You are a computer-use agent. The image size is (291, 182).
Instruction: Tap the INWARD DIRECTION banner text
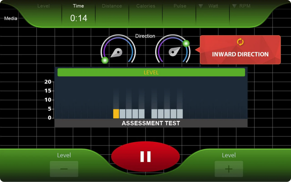coord(240,54)
